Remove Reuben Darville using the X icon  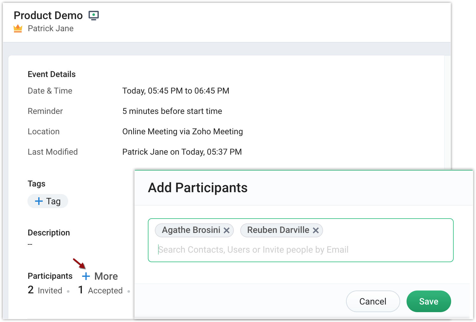click(x=316, y=230)
